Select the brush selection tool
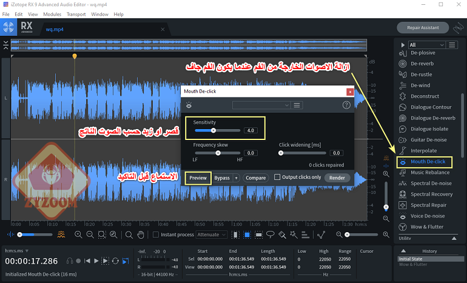467x283 pixels. tap(282, 235)
